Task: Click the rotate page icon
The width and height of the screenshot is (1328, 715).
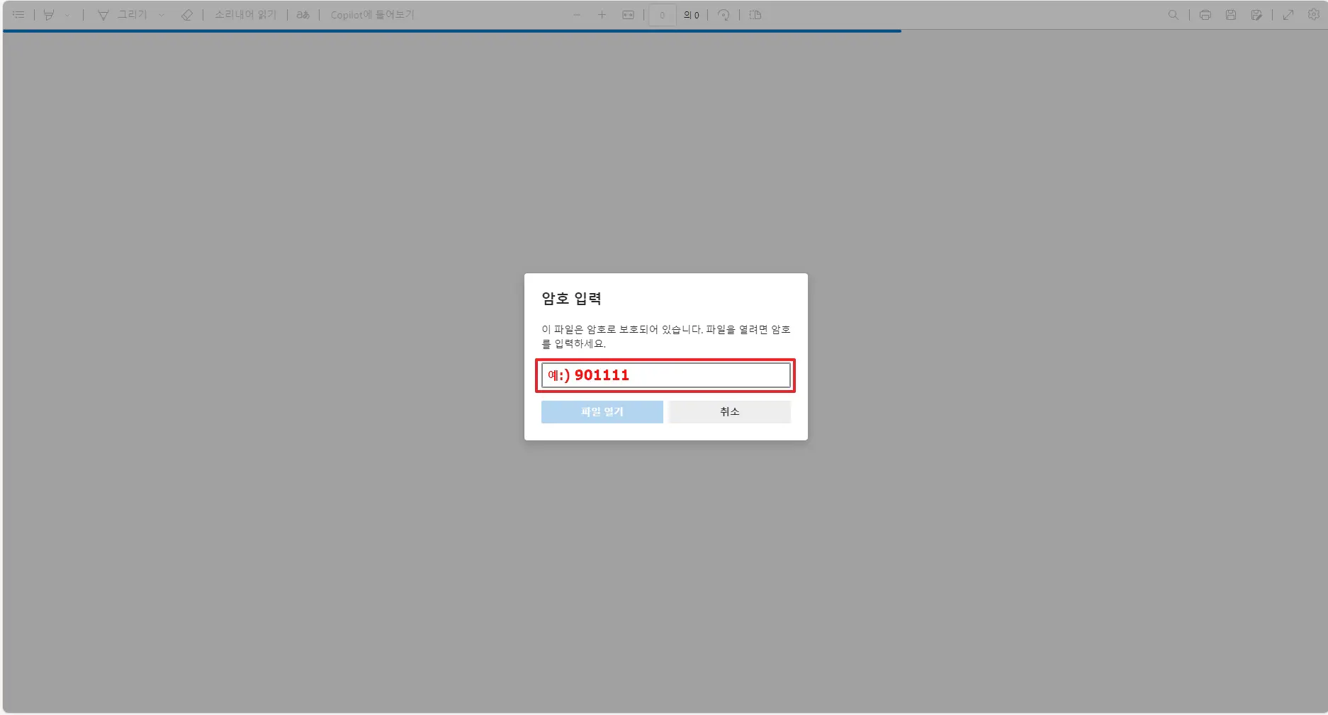Action: coord(724,15)
